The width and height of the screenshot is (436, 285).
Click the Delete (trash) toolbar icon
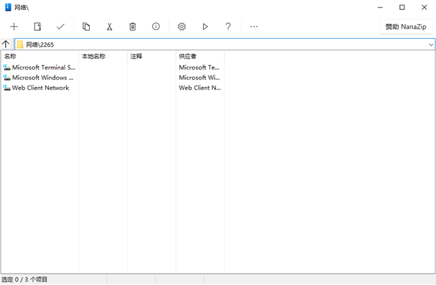tap(133, 27)
